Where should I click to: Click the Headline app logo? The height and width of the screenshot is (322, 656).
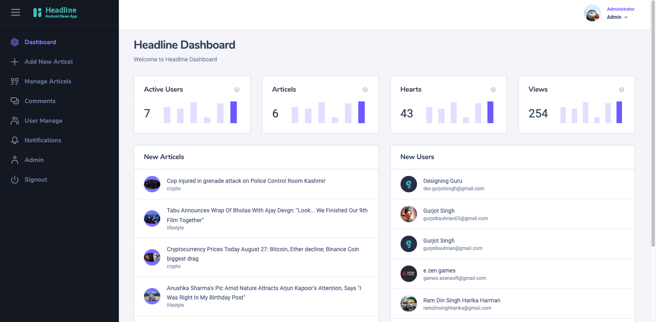[55, 13]
